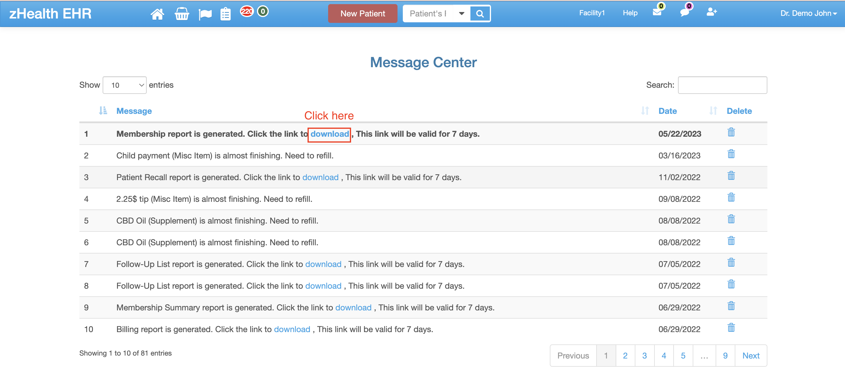
Task: Click the add user icon
Action: click(x=711, y=12)
